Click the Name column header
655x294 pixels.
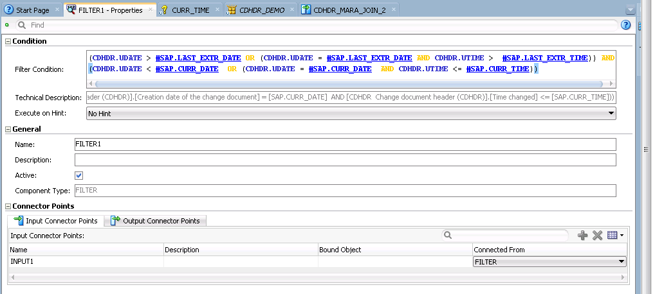pyautogui.click(x=86, y=250)
